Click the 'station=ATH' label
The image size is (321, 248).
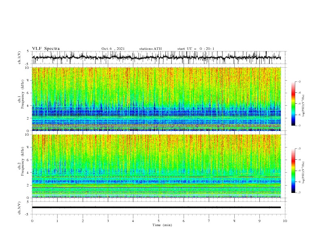(150, 49)
